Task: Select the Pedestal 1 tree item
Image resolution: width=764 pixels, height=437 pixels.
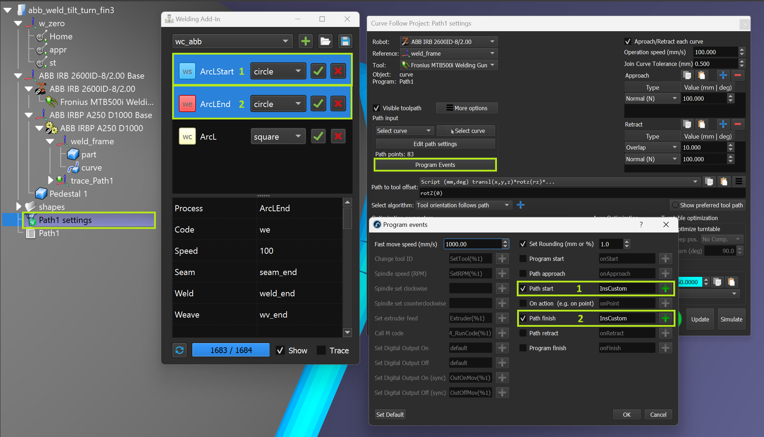Action: pos(68,194)
